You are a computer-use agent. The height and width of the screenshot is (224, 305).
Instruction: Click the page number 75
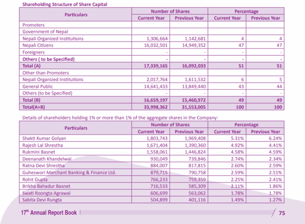point(282,213)
